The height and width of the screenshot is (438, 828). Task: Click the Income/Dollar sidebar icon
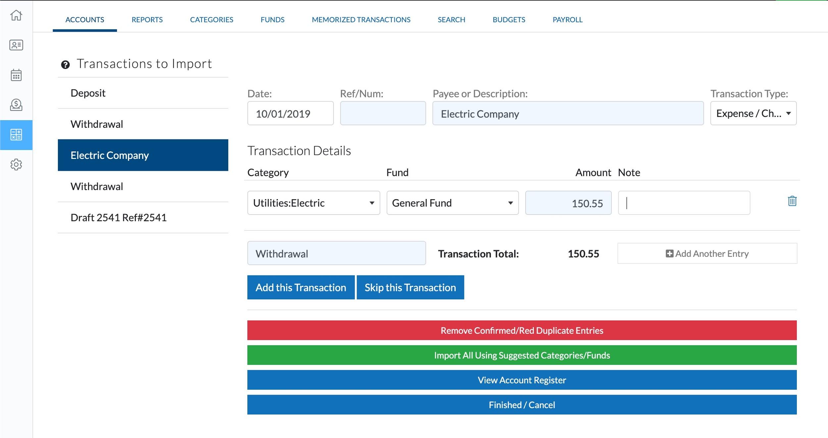16,105
